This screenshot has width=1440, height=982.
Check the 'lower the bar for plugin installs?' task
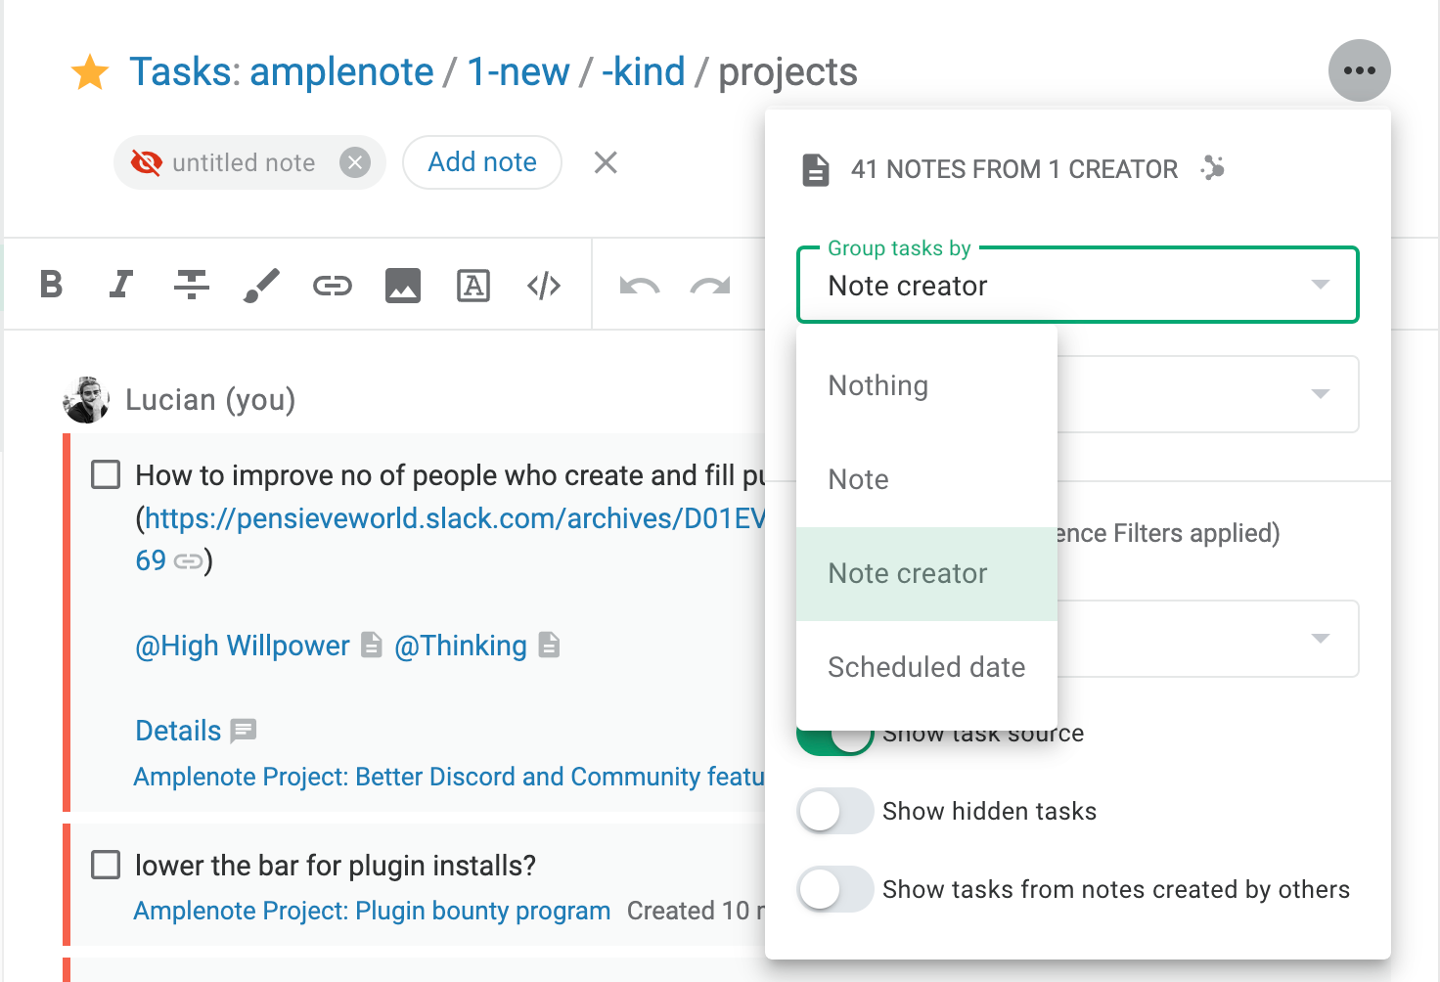pyautogui.click(x=106, y=865)
